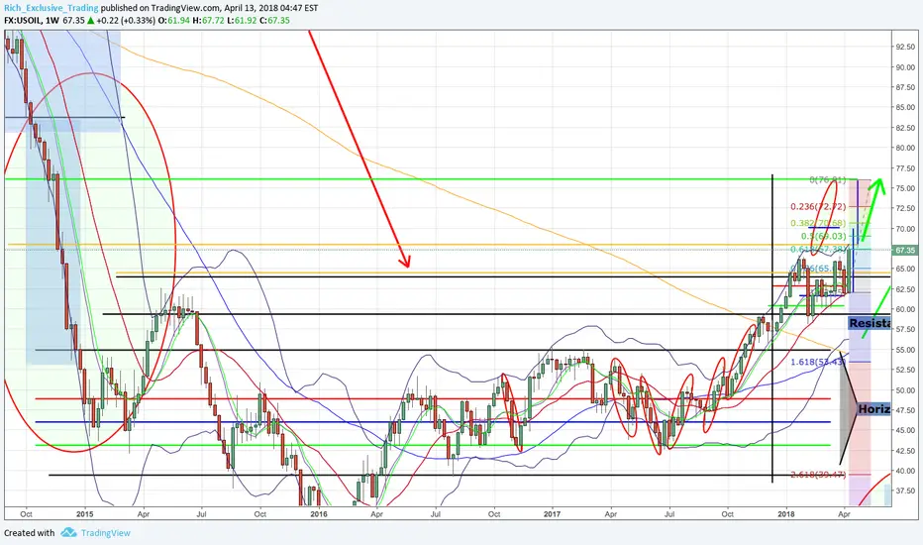This screenshot has height=545, width=923.
Task: Click the 40.00 price axis label
Action: click(905, 471)
